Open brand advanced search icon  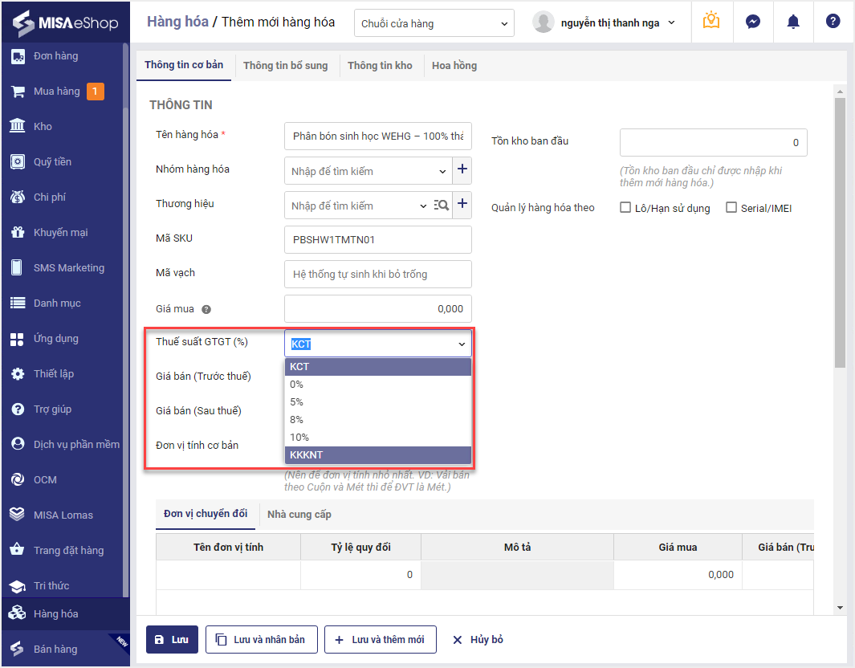(x=442, y=206)
